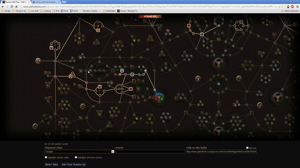Image resolution: width=300 pixels, height=168 pixels.
Task: Open the Build Ideas bookmark folder
Action: pyautogui.click(x=109, y=11)
